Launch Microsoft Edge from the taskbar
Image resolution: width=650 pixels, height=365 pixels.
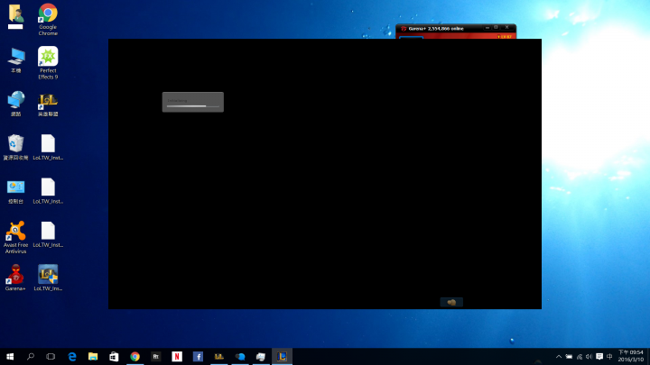coord(72,356)
